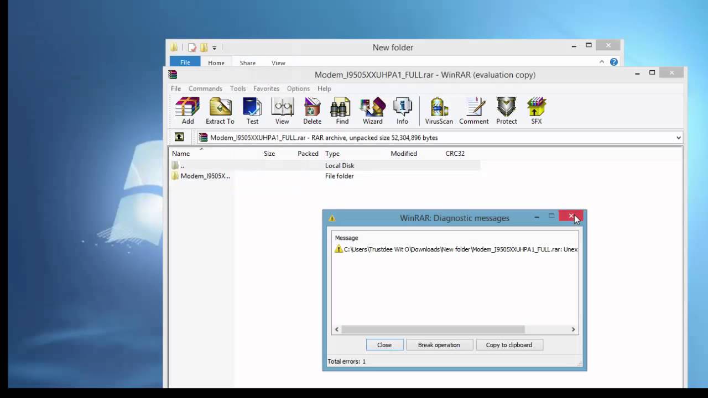Click the Add toolbar icon in WinRAR

[188, 111]
